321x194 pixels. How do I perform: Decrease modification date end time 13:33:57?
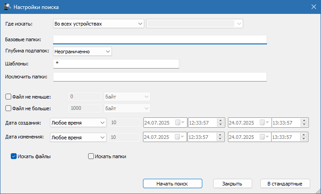[x=304, y=139]
